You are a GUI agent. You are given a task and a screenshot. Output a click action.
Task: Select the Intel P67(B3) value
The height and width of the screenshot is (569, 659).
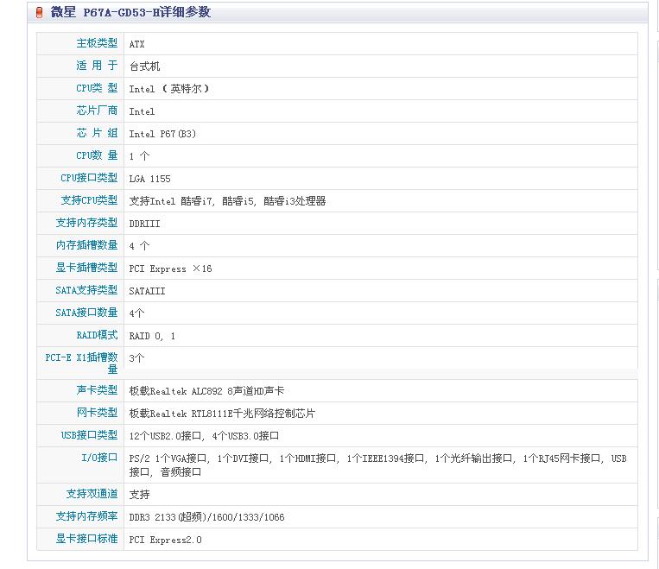coord(162,134)
